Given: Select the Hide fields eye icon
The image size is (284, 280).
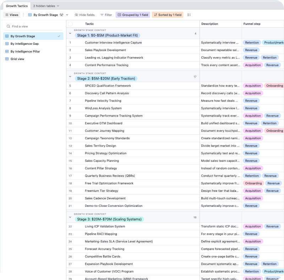Looking at the screenshot, I should coord(76,15).
